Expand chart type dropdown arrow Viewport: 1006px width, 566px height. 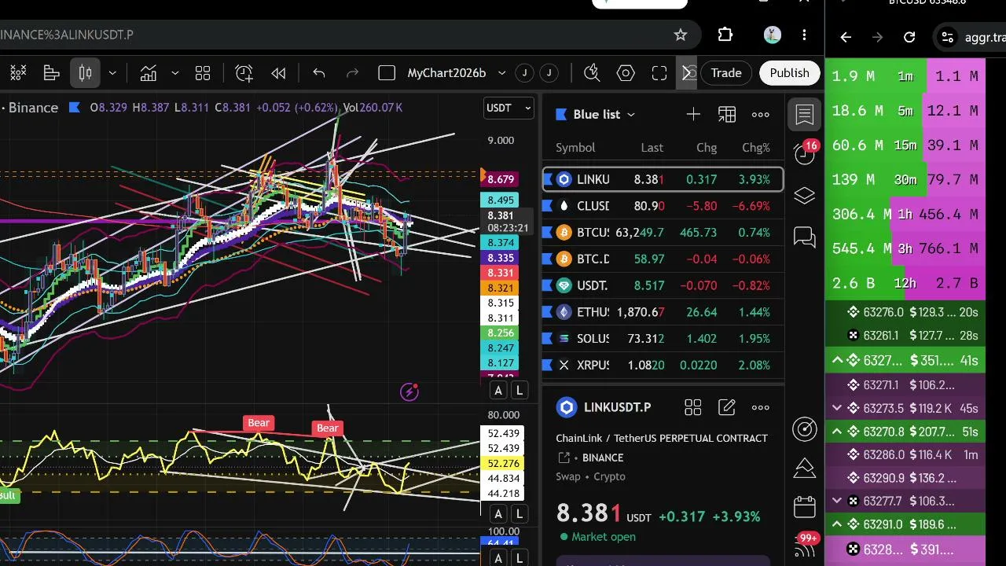tap(112, 73)
